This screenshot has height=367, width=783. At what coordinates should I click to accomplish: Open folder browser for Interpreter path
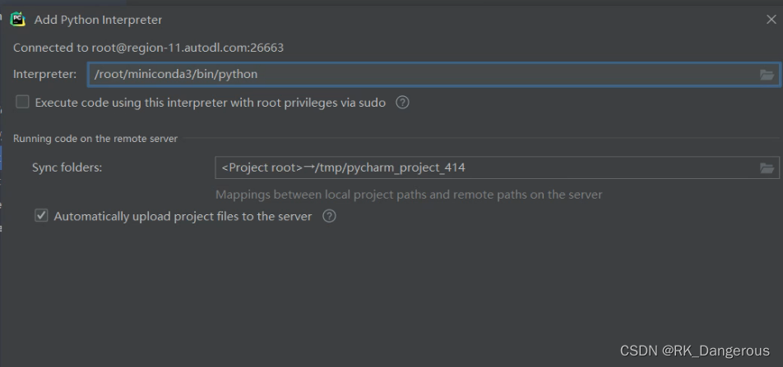(767, 75)
